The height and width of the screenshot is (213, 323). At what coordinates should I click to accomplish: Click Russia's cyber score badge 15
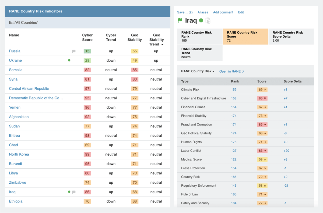[x=87, y=51]
